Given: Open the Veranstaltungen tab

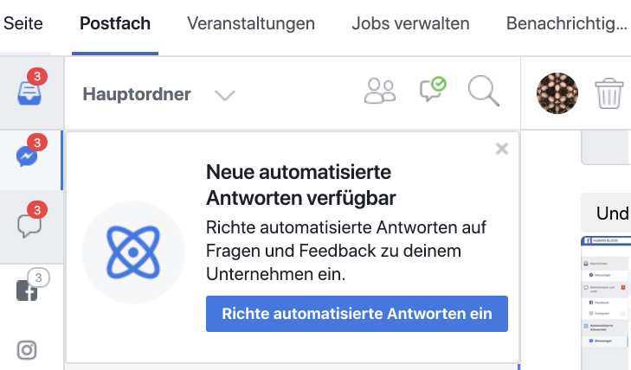Looking at the screenshot, I should coord(251,23).
